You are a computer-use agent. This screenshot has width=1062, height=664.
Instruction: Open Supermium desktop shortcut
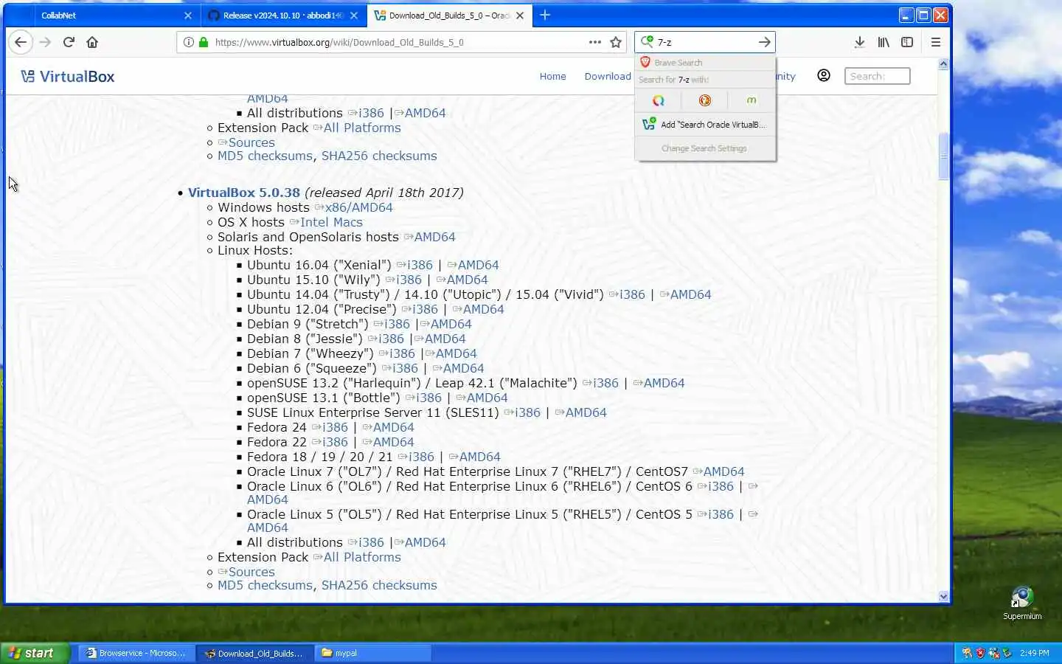[1022, 604]
